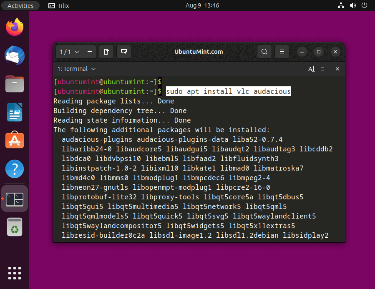Open the 1/1 session switcher dropdown
The width and height of the screenshot is (375, 289).
[70, 52]
